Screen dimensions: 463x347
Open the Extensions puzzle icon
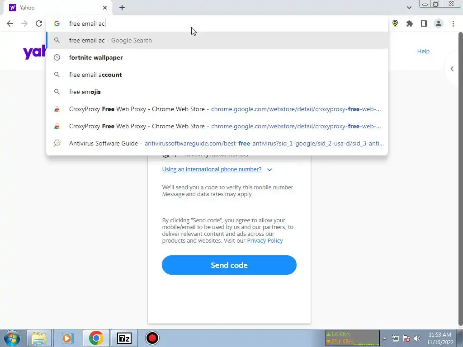[x=410, y=23]
